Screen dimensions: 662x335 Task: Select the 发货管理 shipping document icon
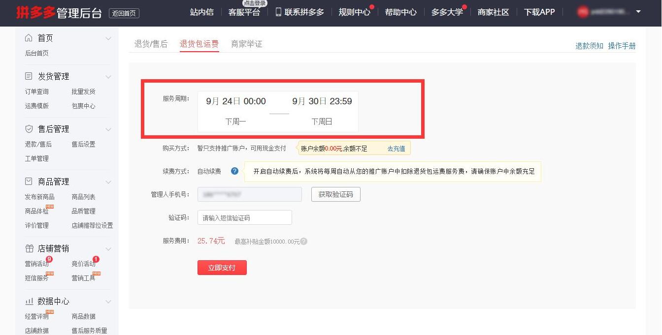pyautogui.click(x=30, y=76)
